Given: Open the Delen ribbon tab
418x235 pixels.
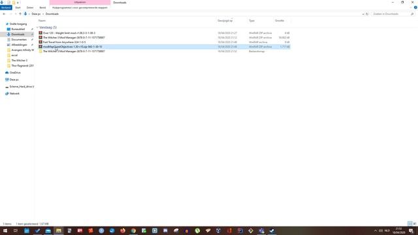Looking at the screenshot, I should pos(30,8).
